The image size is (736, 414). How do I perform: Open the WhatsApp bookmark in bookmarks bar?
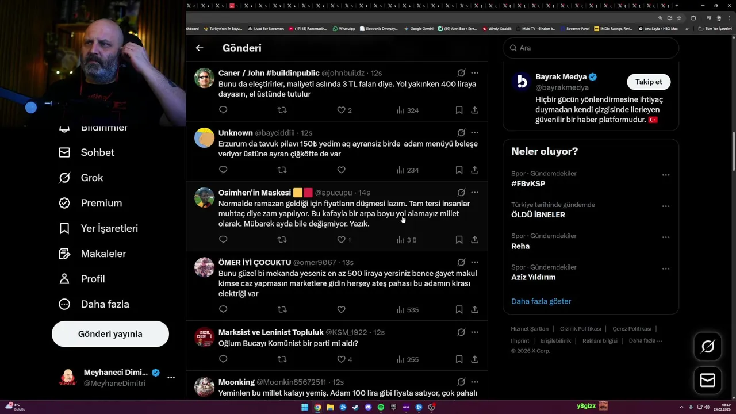point(344,28)
